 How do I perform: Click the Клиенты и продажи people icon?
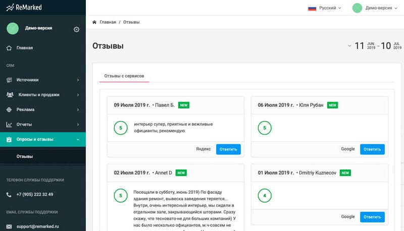point(10,95)
